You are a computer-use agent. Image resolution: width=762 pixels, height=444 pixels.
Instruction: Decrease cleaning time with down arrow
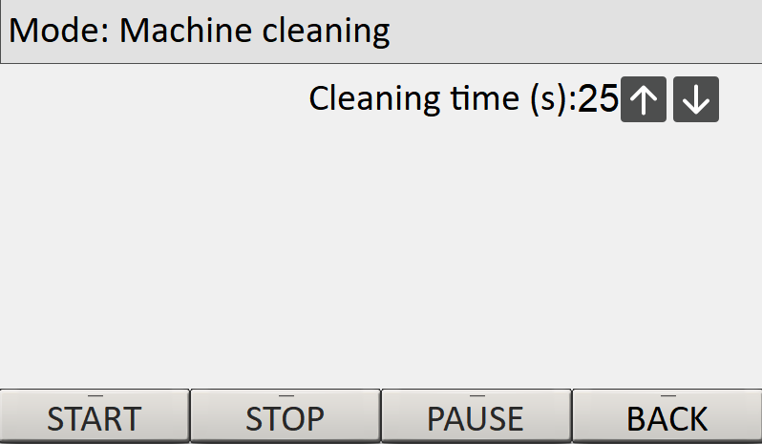[695, 100]
